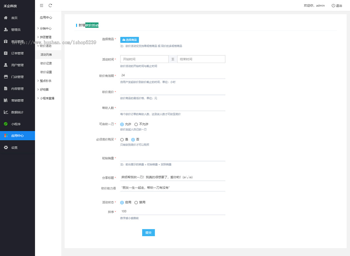
Task: Submit the form with the 提交 button
Action: [148, 233]
